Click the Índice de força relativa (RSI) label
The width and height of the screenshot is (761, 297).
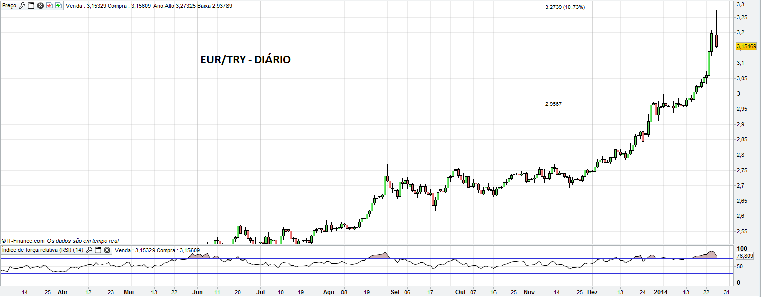pyautogui.click(x=43, y=250)
